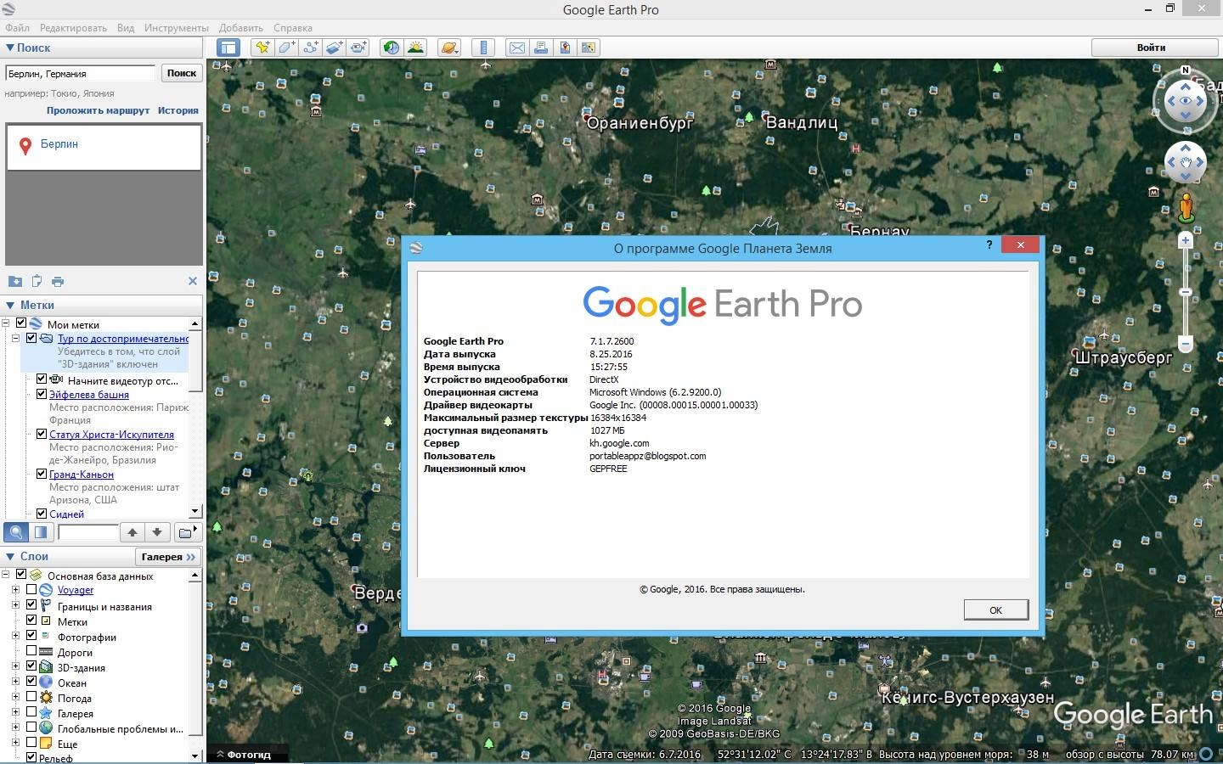Enable the Дороги layer checkbox
This screenshot has height=764, width=1223.
click(x=31, y=650)
